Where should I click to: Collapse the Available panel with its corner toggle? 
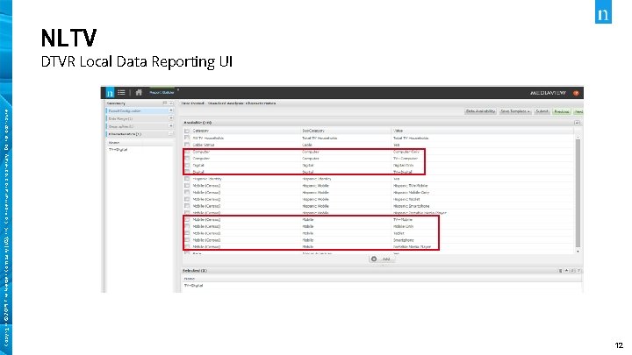pyautogui.click(x=577, y=123)
